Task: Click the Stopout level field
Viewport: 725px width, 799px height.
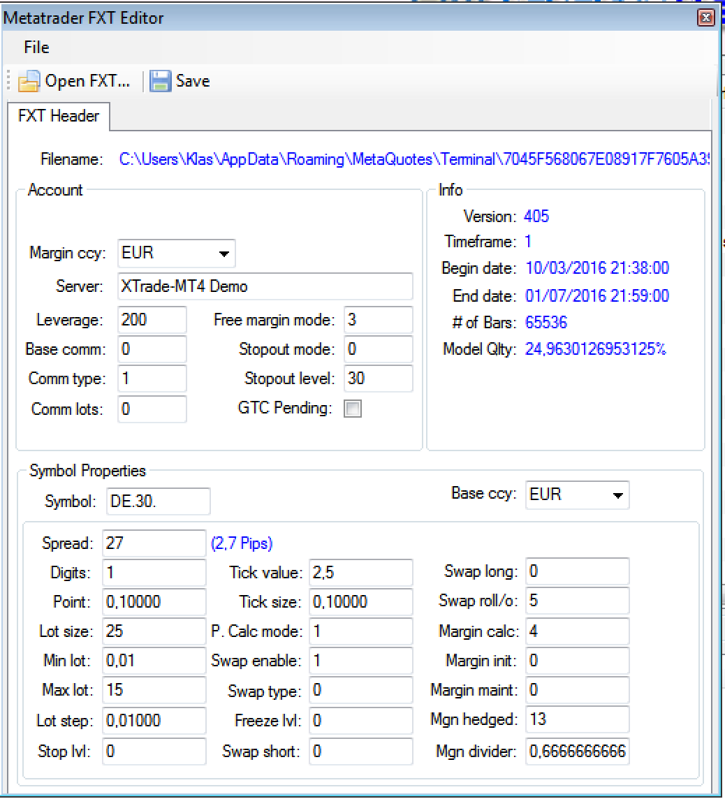Action: point(378,379)
